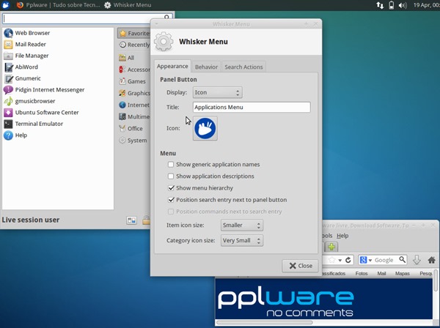This screenshot has width=440, height=328.
Task: Close the Whisker Menu dialog
Action: pyautogui.click(x=300, y=266)
